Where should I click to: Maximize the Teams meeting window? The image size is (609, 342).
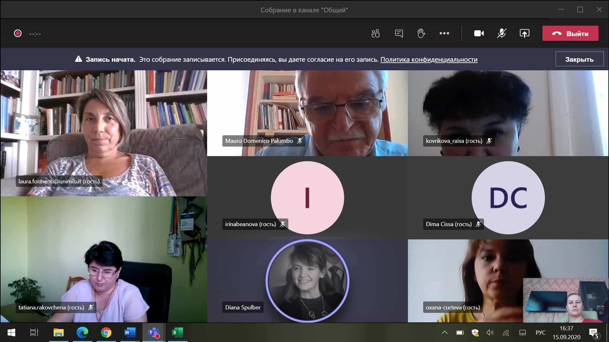tap(580, 9)
